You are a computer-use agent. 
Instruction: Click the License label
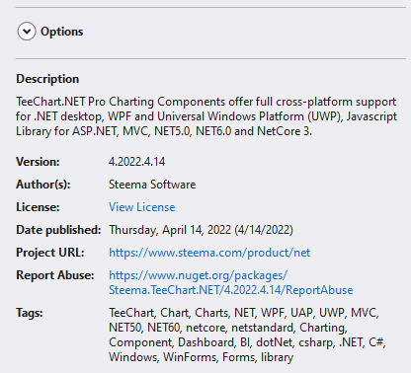pyautogui.click(x=38, y=207)
